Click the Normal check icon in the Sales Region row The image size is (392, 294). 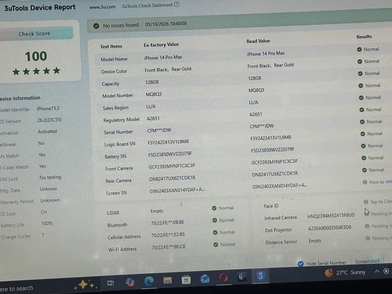[361, 98]
